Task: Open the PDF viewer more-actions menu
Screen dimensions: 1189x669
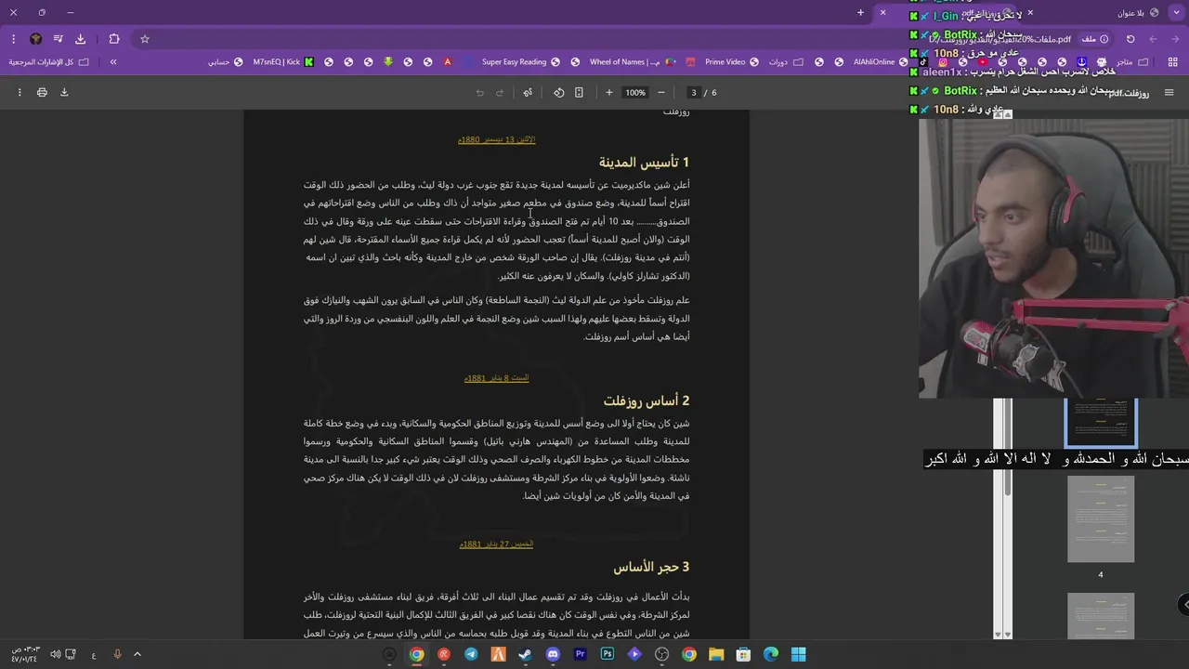Action: (19, 92)
